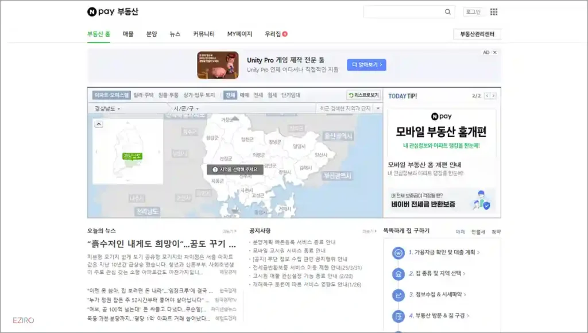Open the 커뮤니티 menu
This screenshot has width=588, height=333.
[x=204, y=34]
